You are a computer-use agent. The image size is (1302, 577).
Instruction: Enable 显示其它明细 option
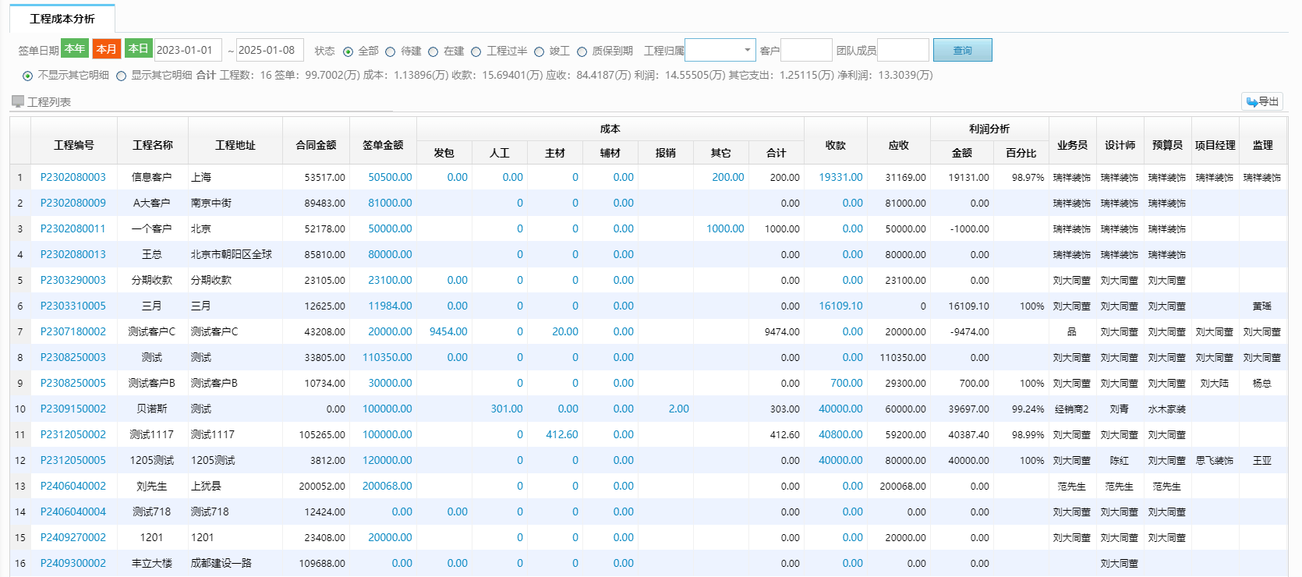pyautogui.click(x=121, y=76)
